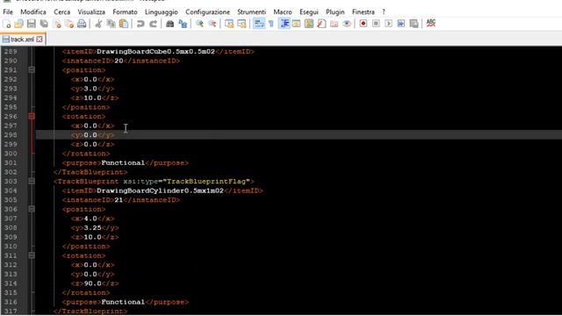Open the Visualizza menu
The width and height of the screenshot is (562, 316).
[x=91, y=11]
